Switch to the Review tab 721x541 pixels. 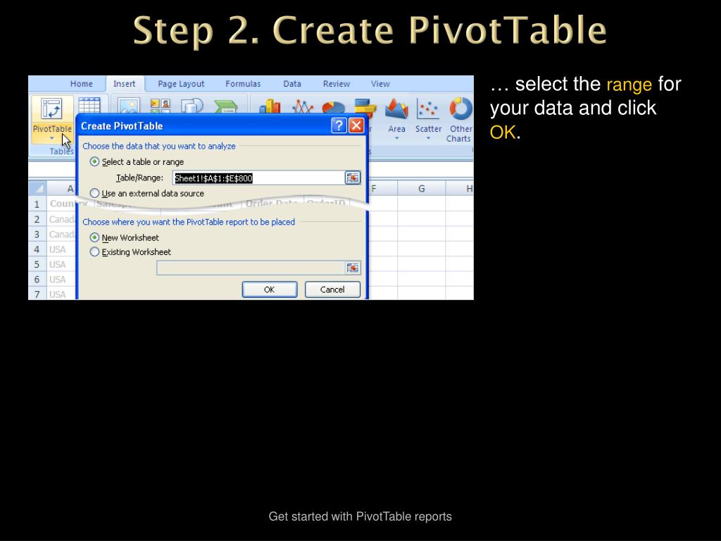pyautogui.click(x=336, y=84)
